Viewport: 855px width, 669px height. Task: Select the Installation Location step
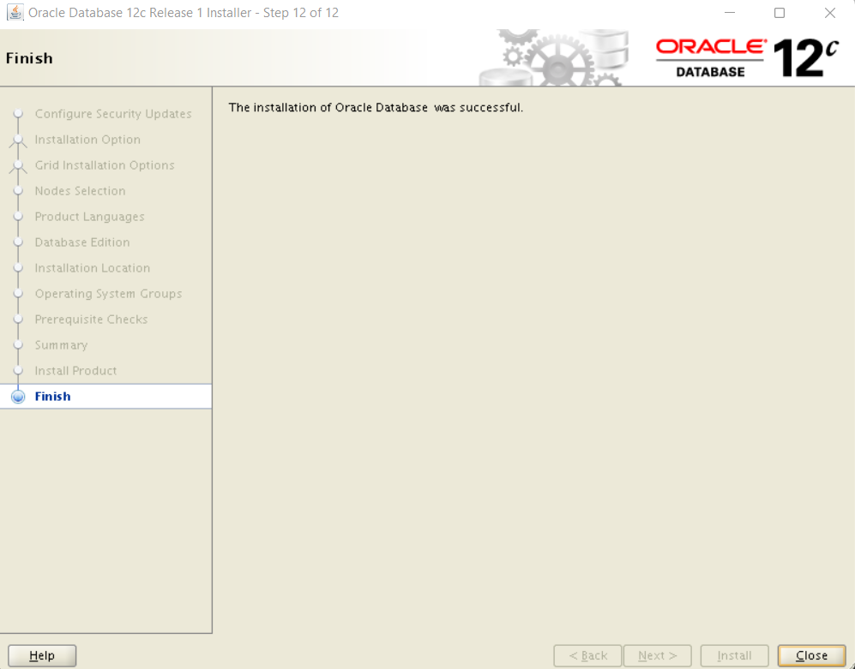pos(92,267)
